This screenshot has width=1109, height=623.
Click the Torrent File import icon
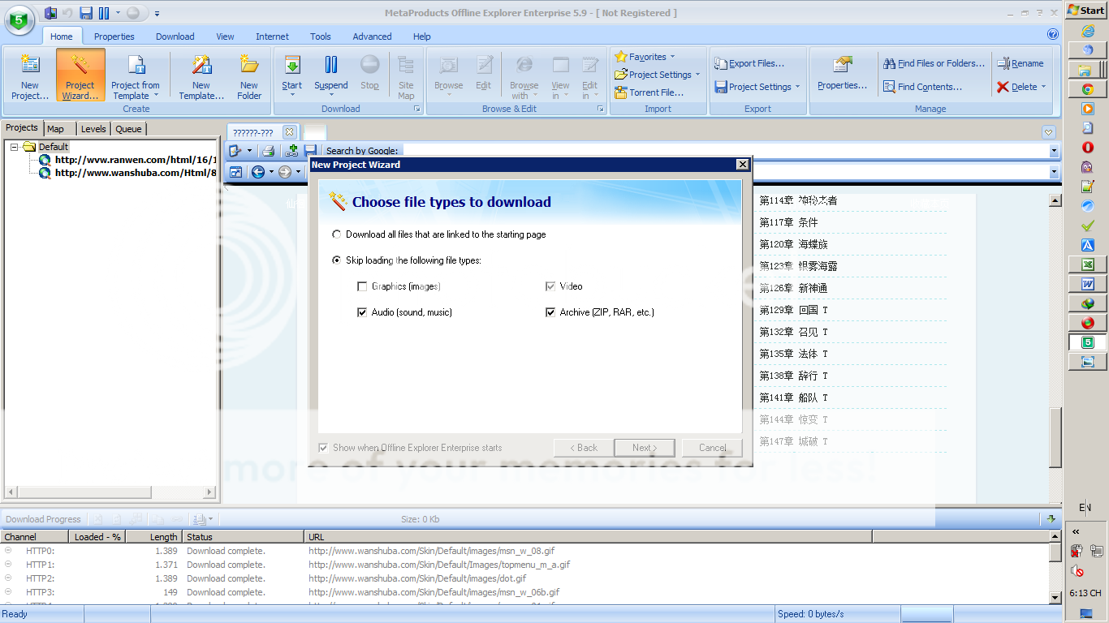tap(621, 92)
